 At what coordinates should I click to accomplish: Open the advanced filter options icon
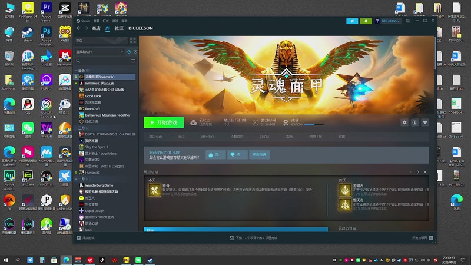click(x=133, y=61)
